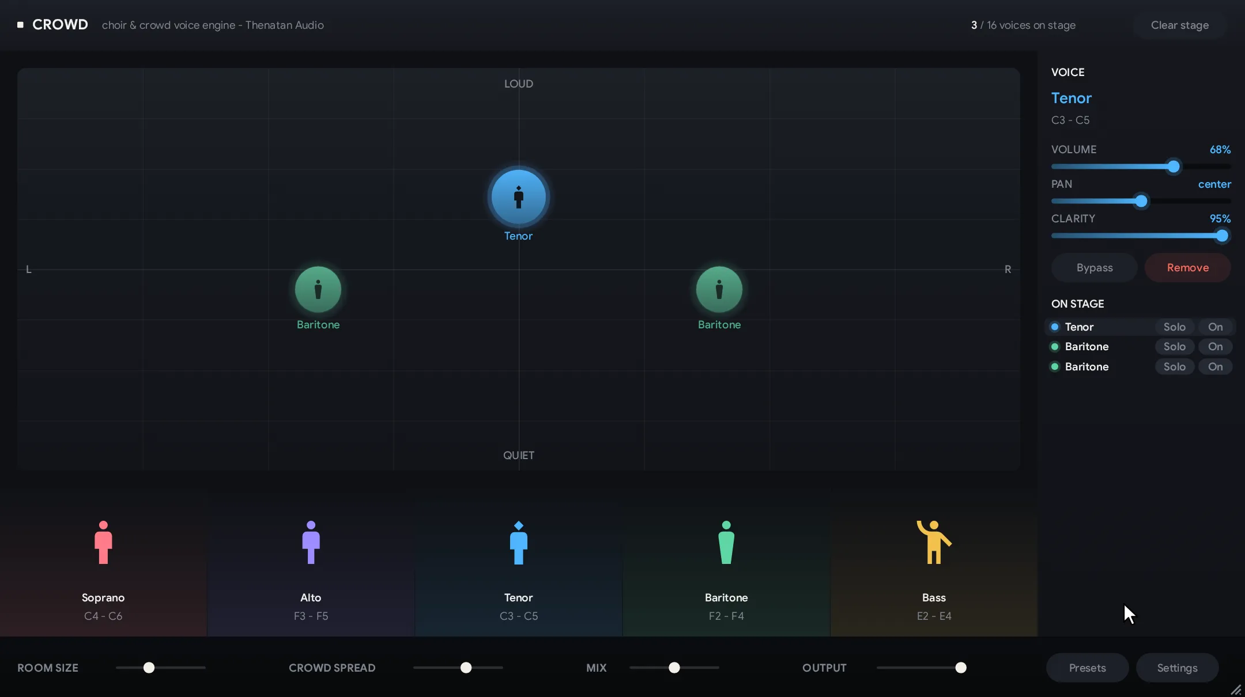
Task: Click the MIX slider knob
Action: [x=674, y=668]
